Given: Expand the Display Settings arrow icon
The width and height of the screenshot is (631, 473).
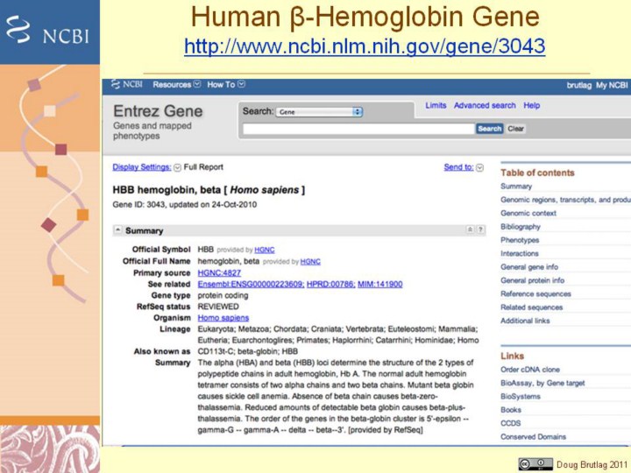Looking at the screenshot, I should click(177, 167).
